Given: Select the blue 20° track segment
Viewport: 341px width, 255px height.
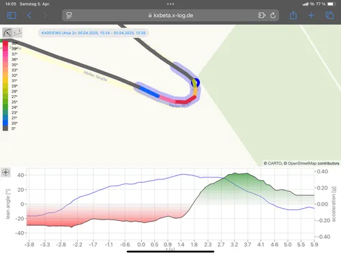Looking at the screenshot, I should (x=149, y=91).
